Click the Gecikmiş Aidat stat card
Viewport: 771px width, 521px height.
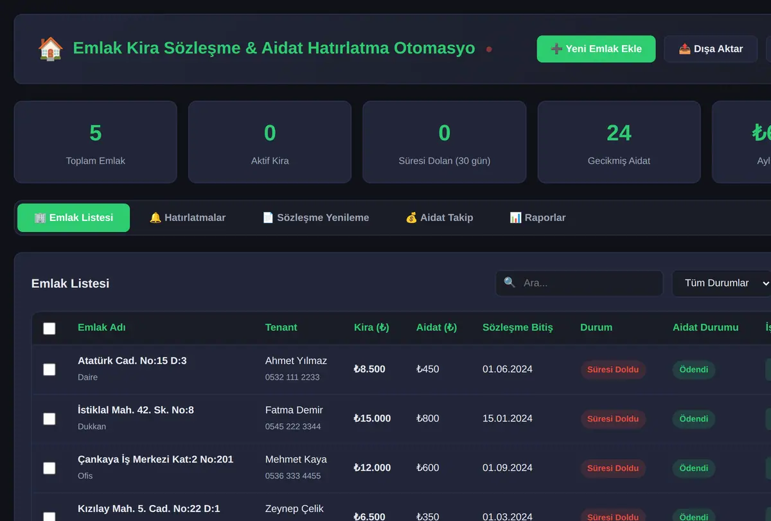tap(619, 142)
